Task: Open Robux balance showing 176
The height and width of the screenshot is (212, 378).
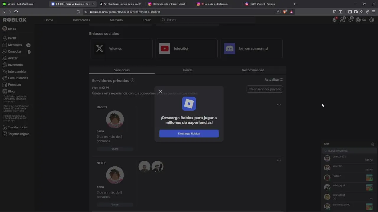Action: tap(361, 20)
